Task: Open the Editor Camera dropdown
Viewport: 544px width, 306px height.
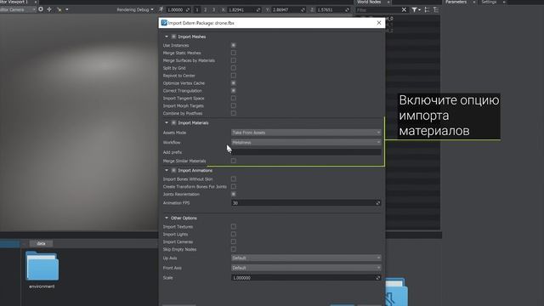Action: [x=17, y=9]
